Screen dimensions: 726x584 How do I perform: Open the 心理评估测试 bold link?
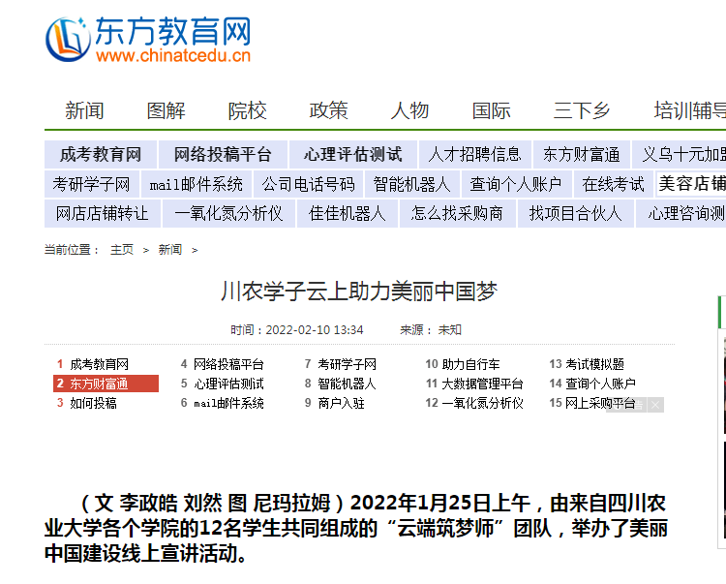click(352, 154)
